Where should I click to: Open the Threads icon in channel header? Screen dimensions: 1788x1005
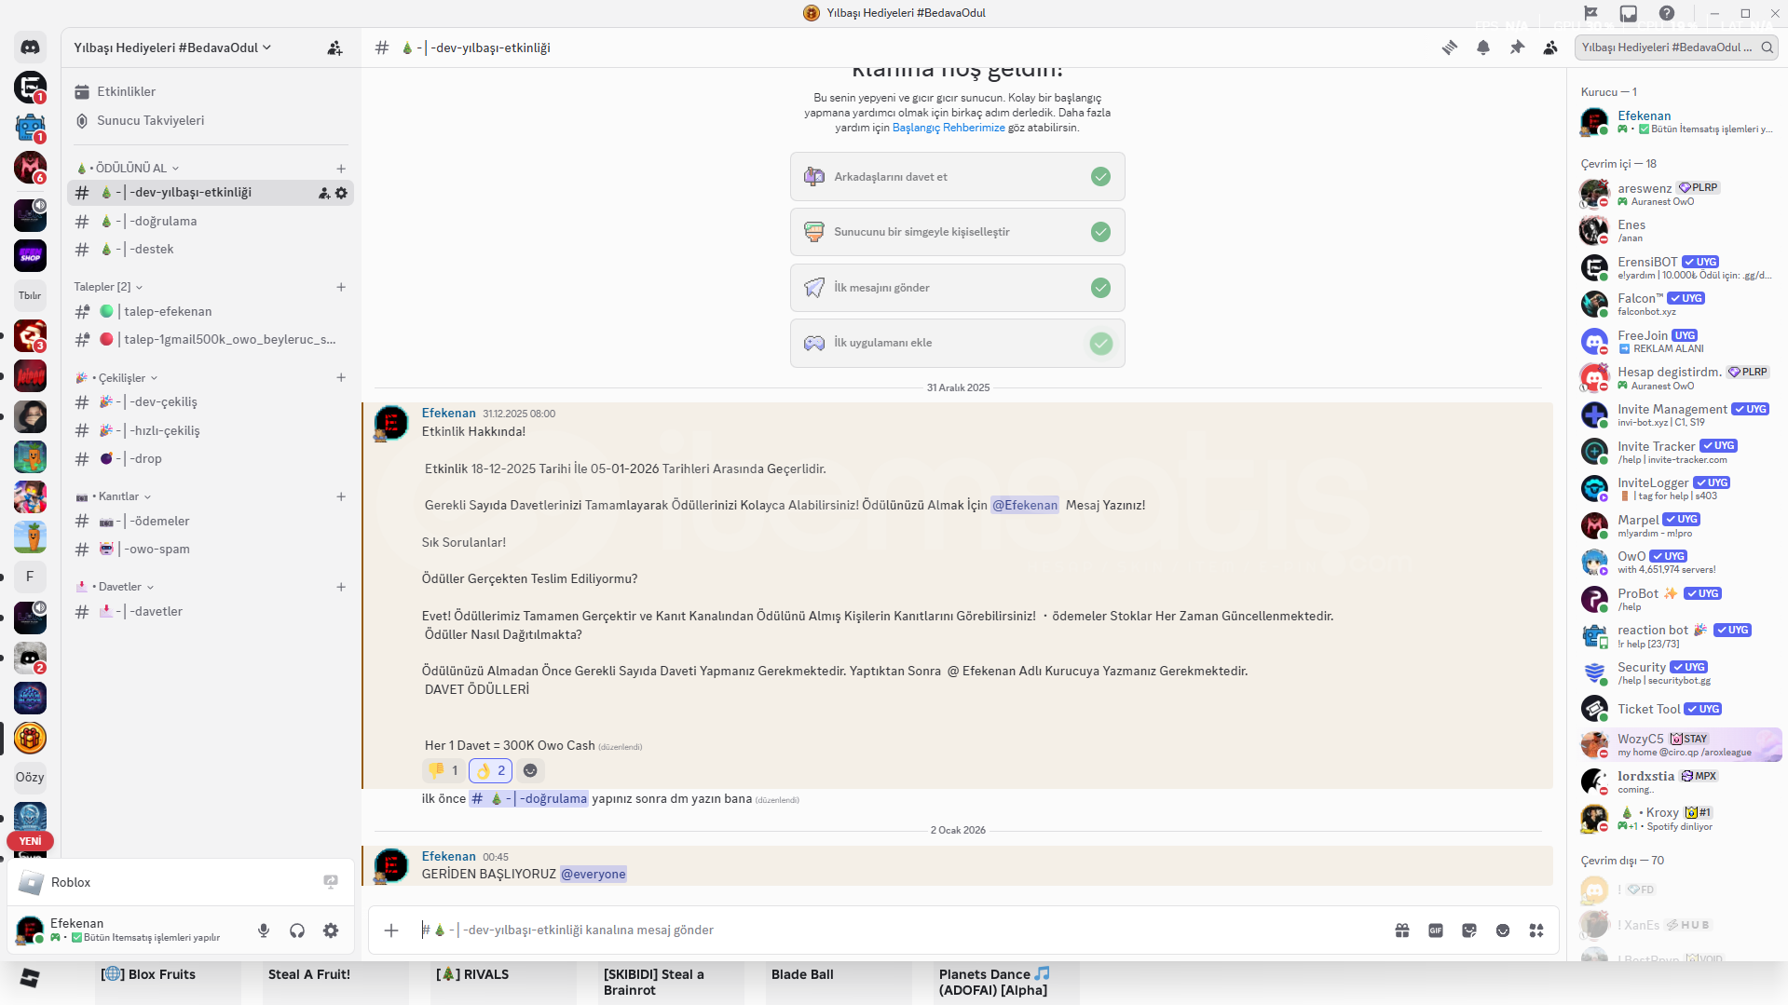click(1450, 48)
